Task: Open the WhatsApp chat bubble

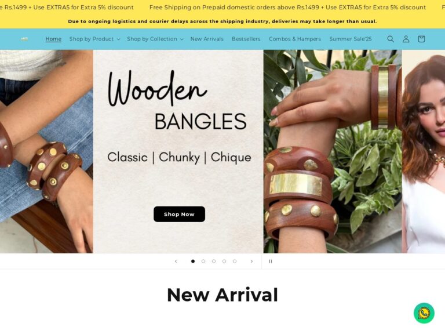Action: tap(424, 313)
